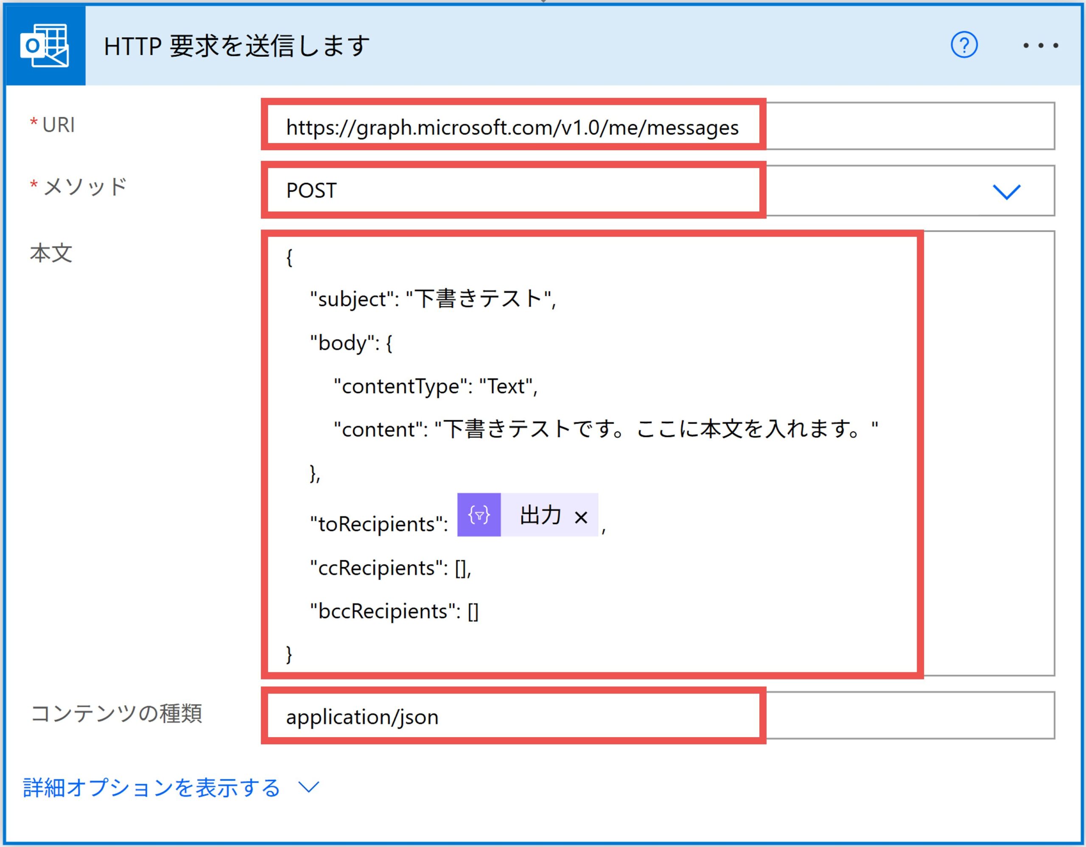This screenshot has height=847, width=1086.
Task: Click 詳細オプションを表示する link
Action: pyautogui.click(x=152, y=788)
